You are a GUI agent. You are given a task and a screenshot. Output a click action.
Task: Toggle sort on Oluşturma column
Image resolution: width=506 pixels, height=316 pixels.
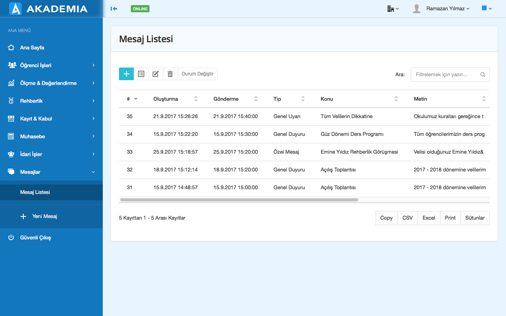point(196,99)
